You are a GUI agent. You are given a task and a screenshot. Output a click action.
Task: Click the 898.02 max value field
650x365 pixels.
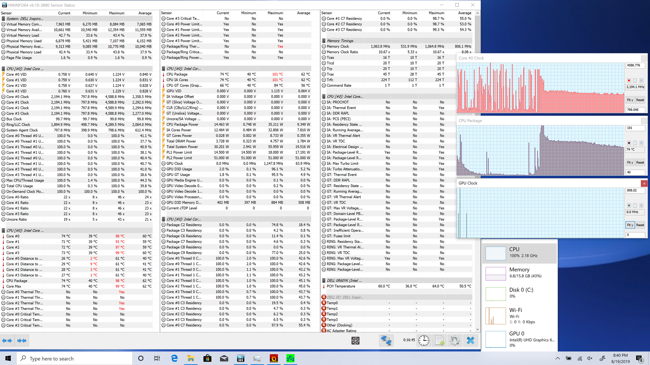pyautogui.click(x=635, y=191)
